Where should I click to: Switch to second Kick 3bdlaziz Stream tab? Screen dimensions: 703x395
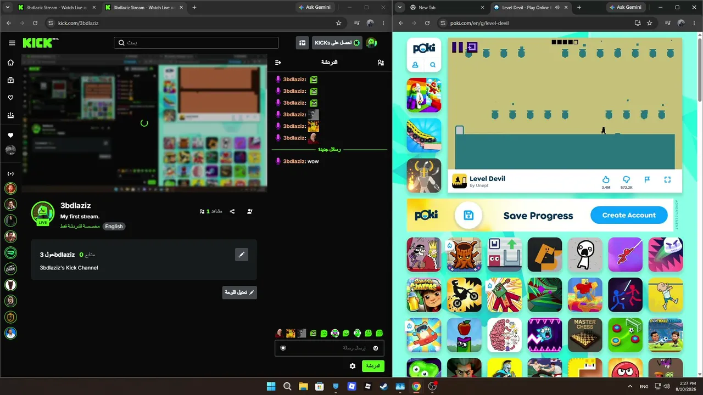click(144, 8)
